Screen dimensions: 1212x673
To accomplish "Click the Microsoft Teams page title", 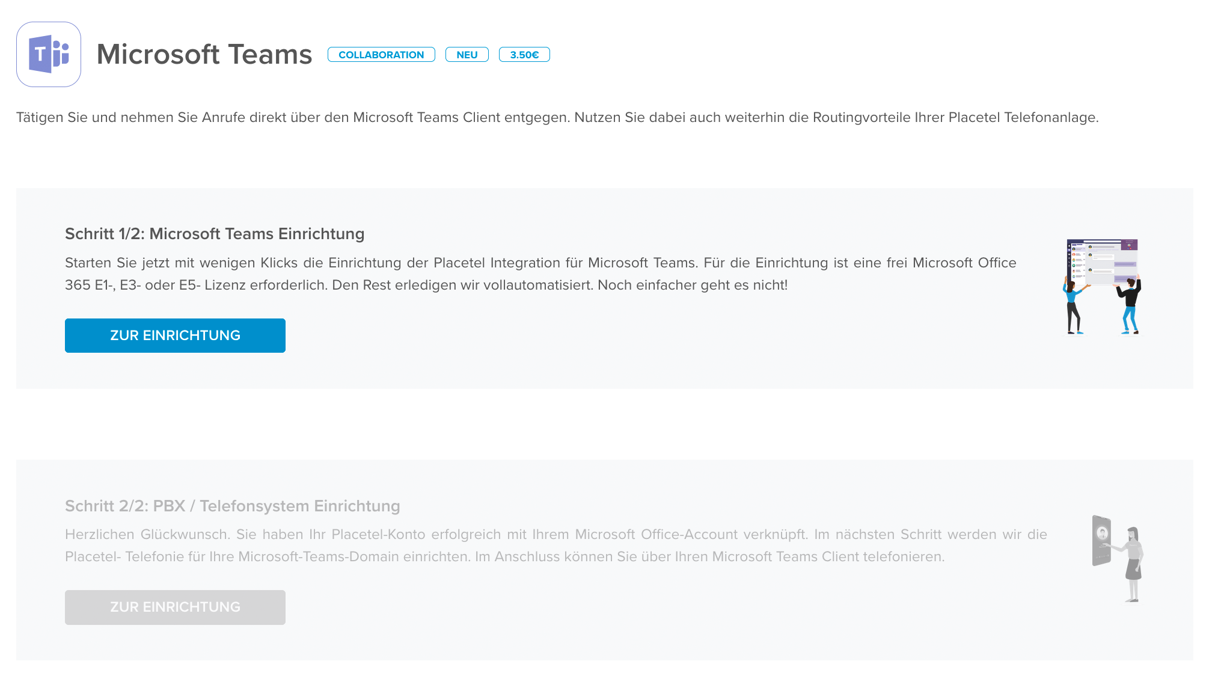I will [204, 55].
